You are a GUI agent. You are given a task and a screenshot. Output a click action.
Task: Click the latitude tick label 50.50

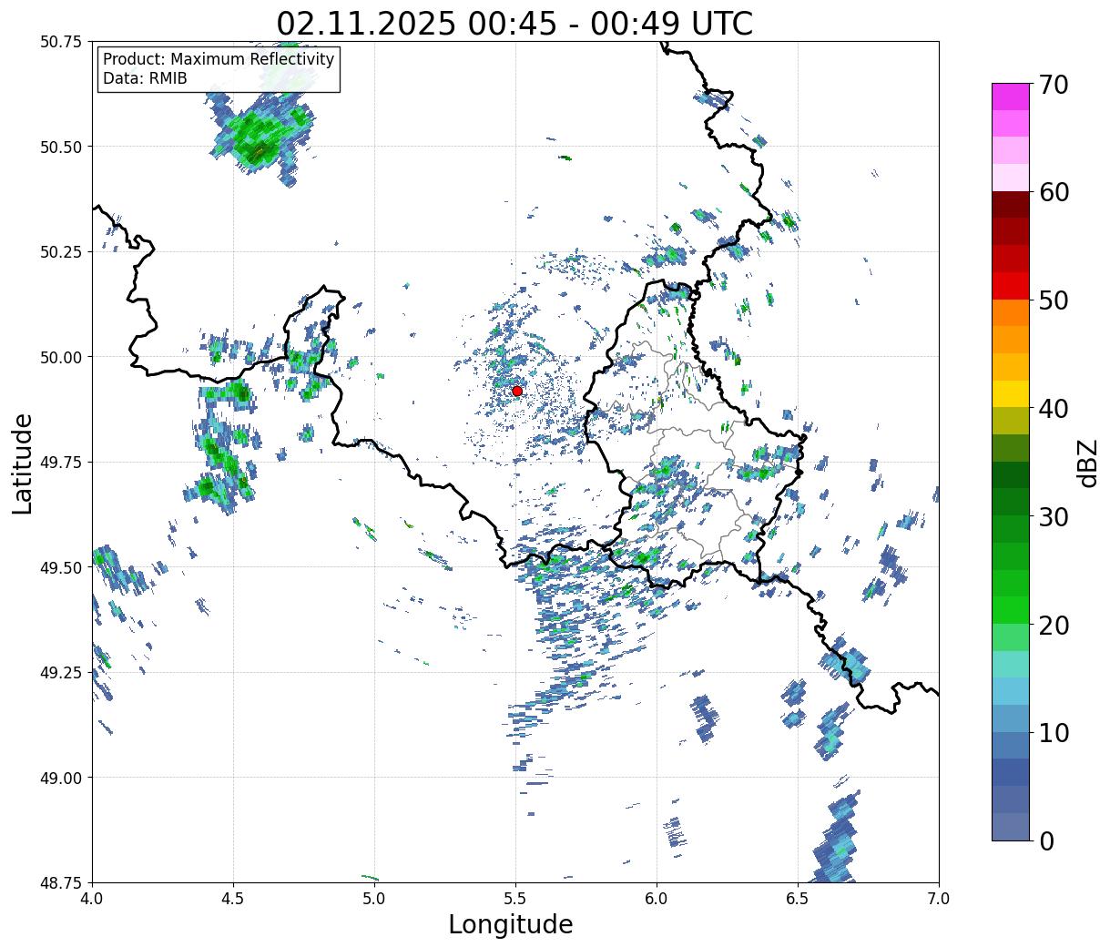(x=61, y=147)
